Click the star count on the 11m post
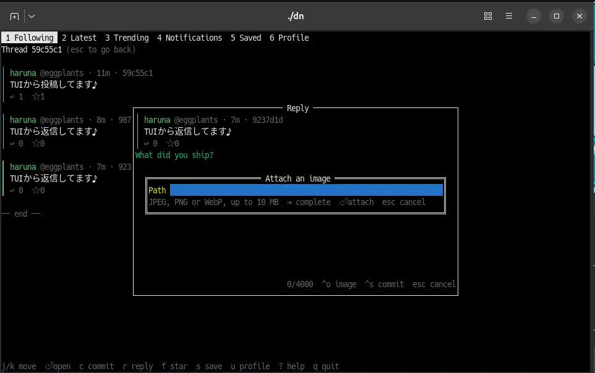 point(38,97)
